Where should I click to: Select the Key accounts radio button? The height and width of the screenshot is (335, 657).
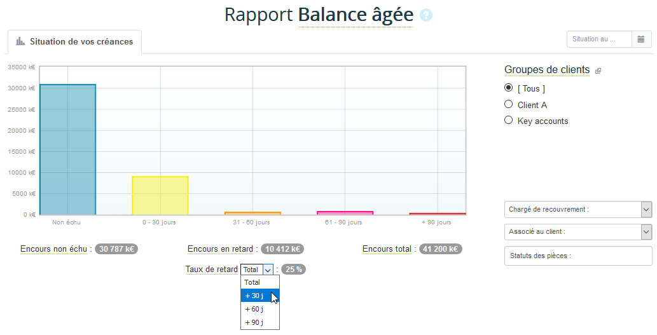coord(508,120)
